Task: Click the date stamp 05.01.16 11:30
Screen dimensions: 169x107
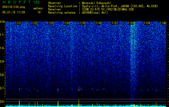Action: point(14,12)
